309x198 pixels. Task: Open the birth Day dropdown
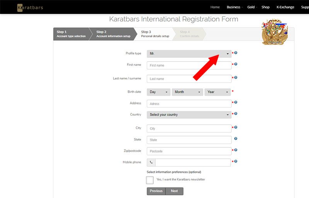[158, 92]
